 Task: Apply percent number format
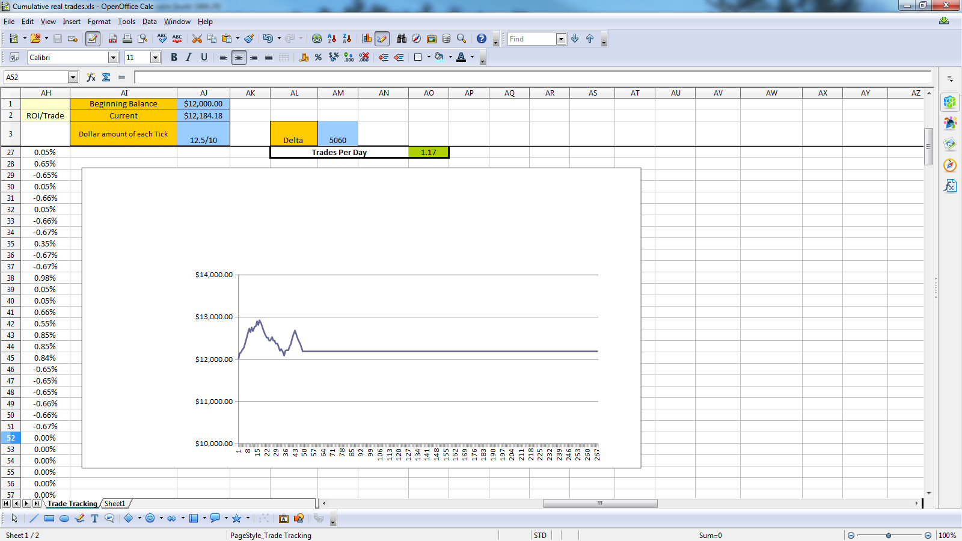(319, 57)
